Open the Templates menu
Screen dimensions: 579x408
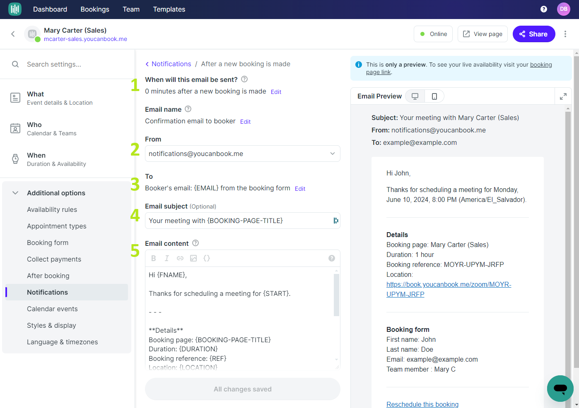tap(169, 9)
